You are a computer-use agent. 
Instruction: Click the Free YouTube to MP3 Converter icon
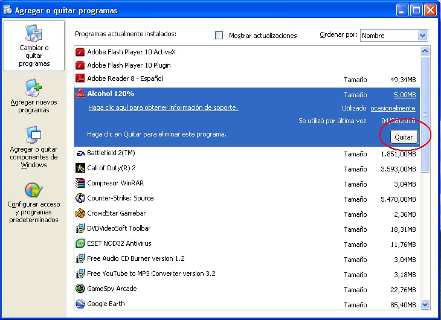[x=80, y=274]
